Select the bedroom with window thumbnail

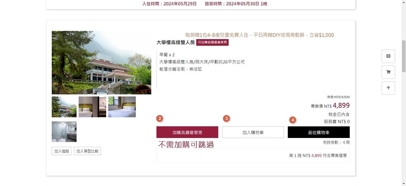pyautogui.click(x=122, y=107)
